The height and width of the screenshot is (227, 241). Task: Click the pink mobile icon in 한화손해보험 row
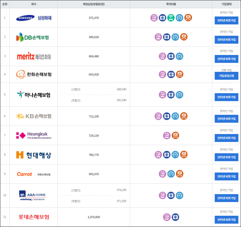tap(163, 74)
